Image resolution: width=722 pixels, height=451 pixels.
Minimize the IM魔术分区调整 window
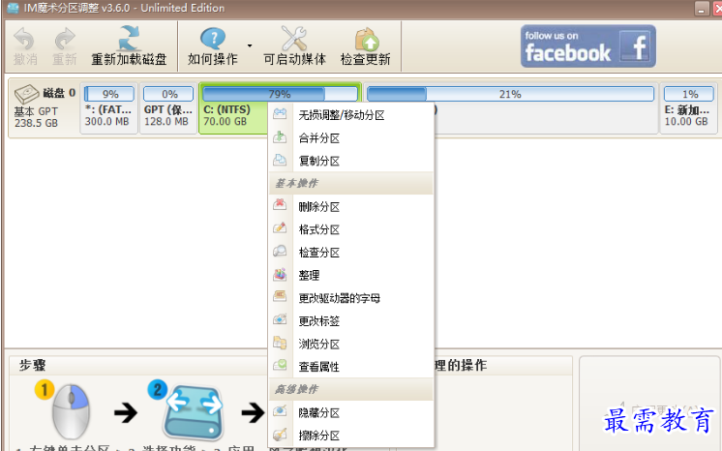point(702,9)
